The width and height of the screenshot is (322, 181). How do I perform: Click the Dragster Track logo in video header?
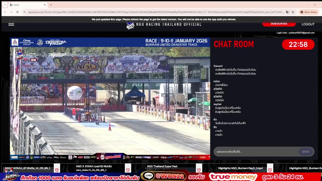point(56,42)
